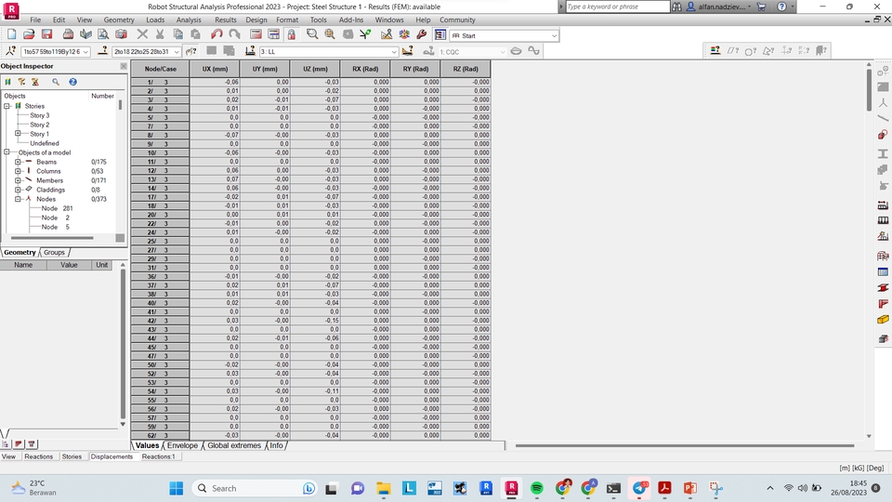
Task: Collapse the Nodes tree node
Action: [x=18, y=199]
